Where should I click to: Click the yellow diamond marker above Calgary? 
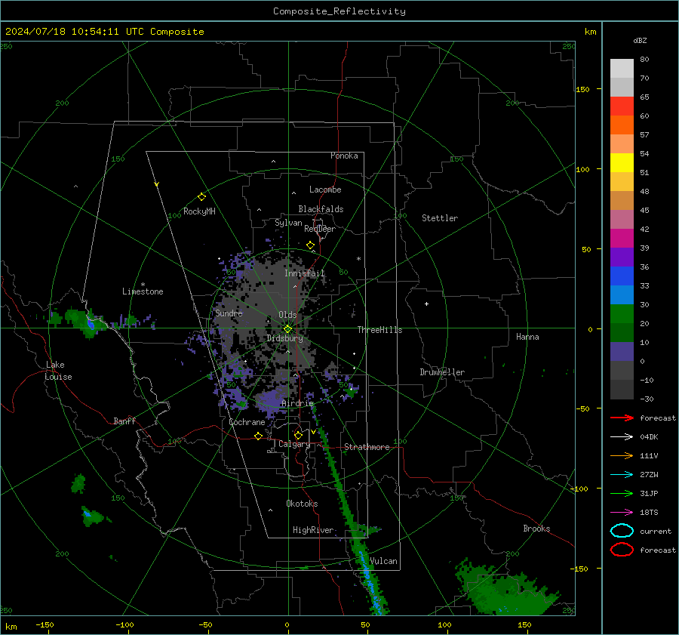[298, 435]
